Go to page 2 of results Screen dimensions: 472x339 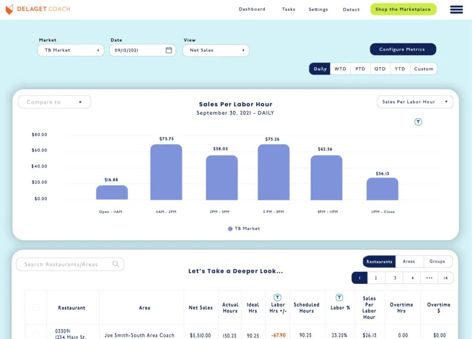click(376, 278)
